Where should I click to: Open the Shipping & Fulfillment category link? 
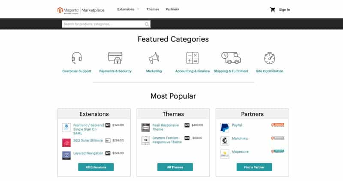tap(231, 71)
